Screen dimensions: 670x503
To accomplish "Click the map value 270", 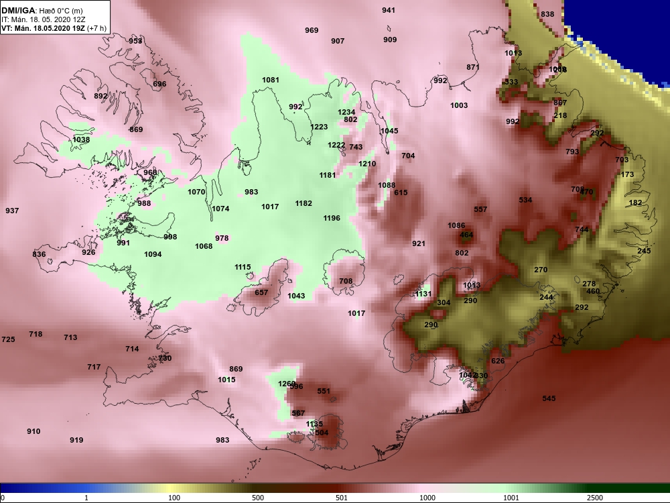I will [x=541, y=270].
